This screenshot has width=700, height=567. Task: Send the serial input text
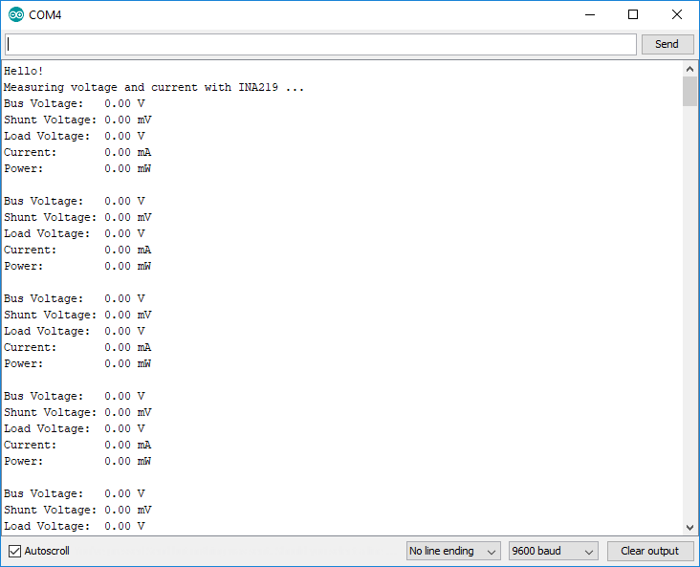pos(667,44)
